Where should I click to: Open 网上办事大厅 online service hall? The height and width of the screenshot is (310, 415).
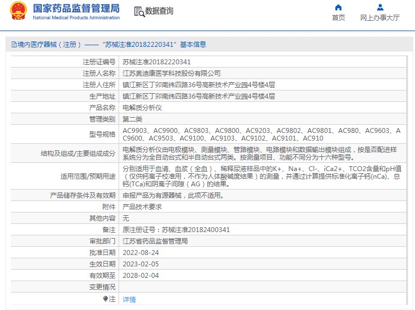(x=380, y=18)
